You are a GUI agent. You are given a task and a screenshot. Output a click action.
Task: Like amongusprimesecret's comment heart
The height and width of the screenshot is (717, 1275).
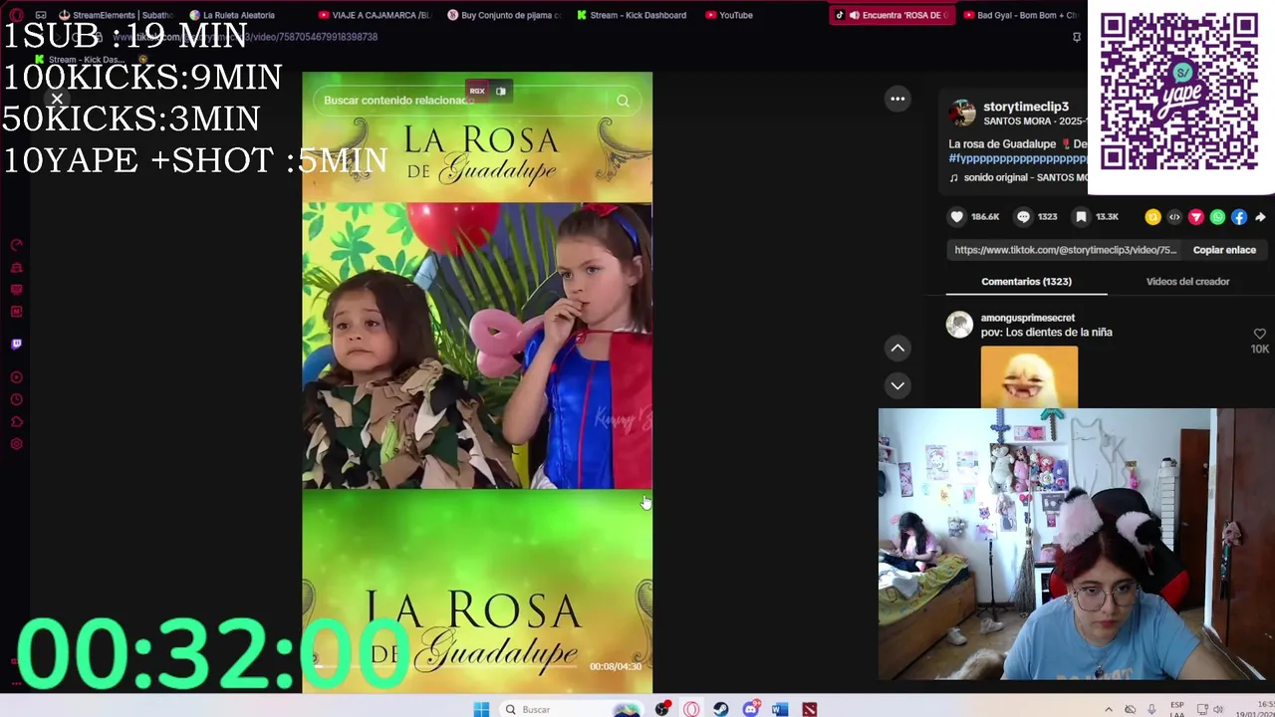tap(1259, 335)
